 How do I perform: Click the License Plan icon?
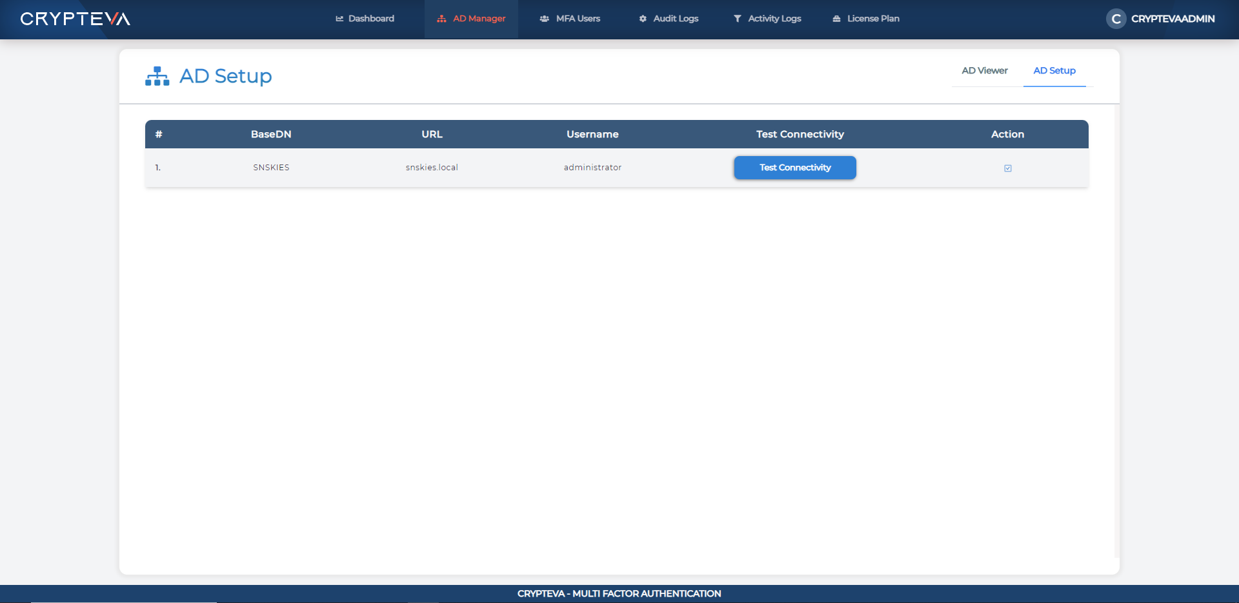click(836, 19)
